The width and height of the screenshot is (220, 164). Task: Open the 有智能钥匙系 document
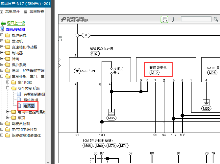[35, 94]
